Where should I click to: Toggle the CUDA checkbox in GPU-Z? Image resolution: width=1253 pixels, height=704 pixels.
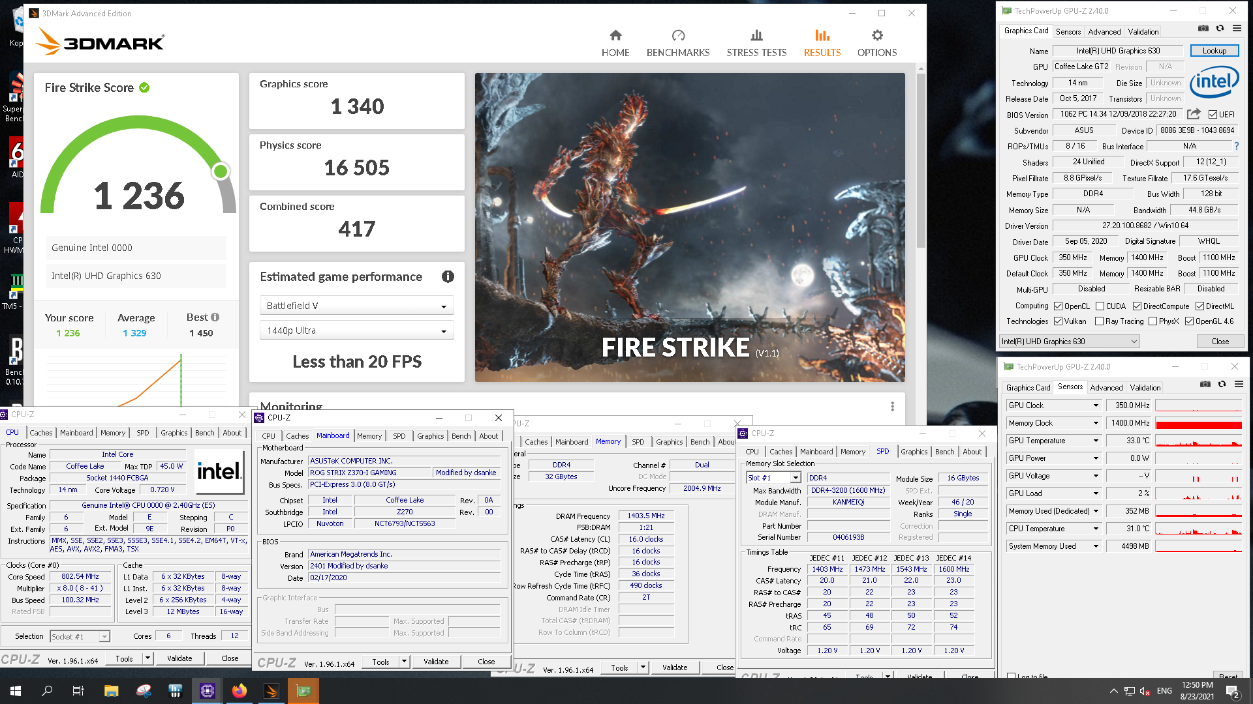tap(1100, 306)
